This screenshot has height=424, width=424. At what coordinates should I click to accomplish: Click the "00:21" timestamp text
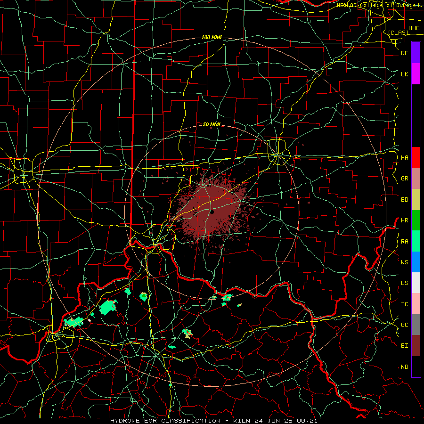[x=307, y=421]
